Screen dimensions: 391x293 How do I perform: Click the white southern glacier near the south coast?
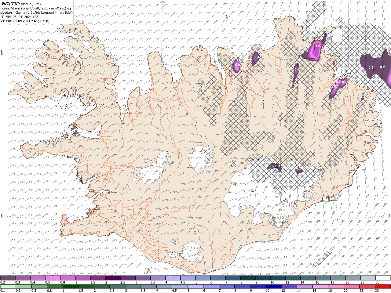(x=192, y=252)
